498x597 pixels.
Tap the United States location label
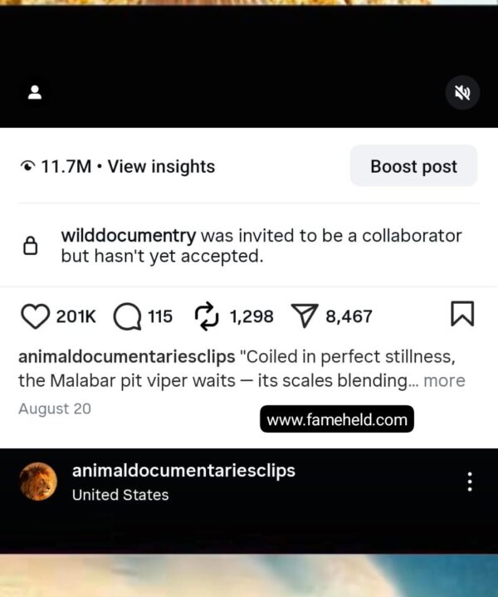click(x=120, y=495)
